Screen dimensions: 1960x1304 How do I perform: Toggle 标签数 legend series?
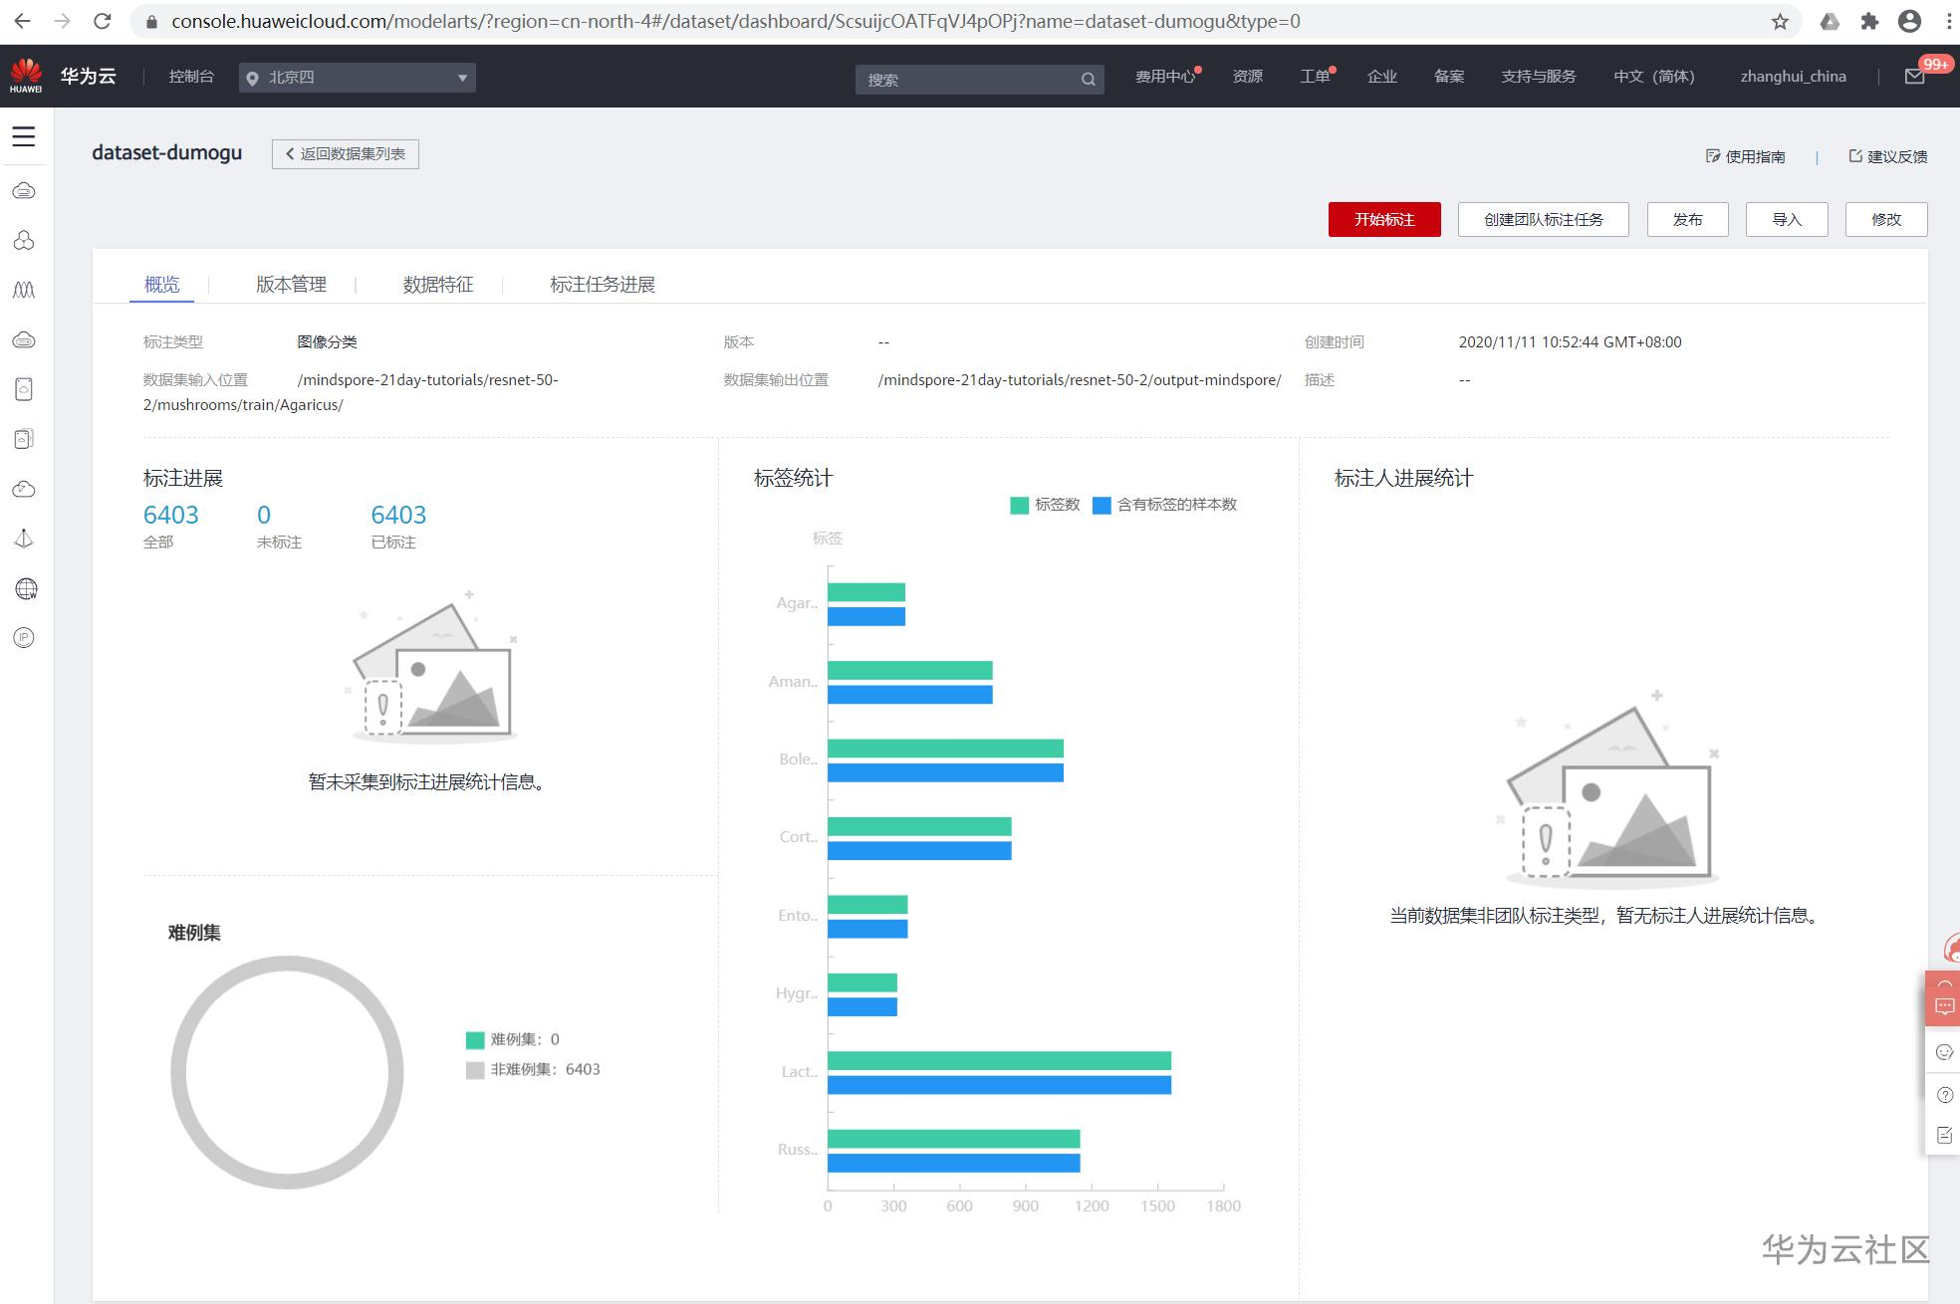[x=1045, y=505]
